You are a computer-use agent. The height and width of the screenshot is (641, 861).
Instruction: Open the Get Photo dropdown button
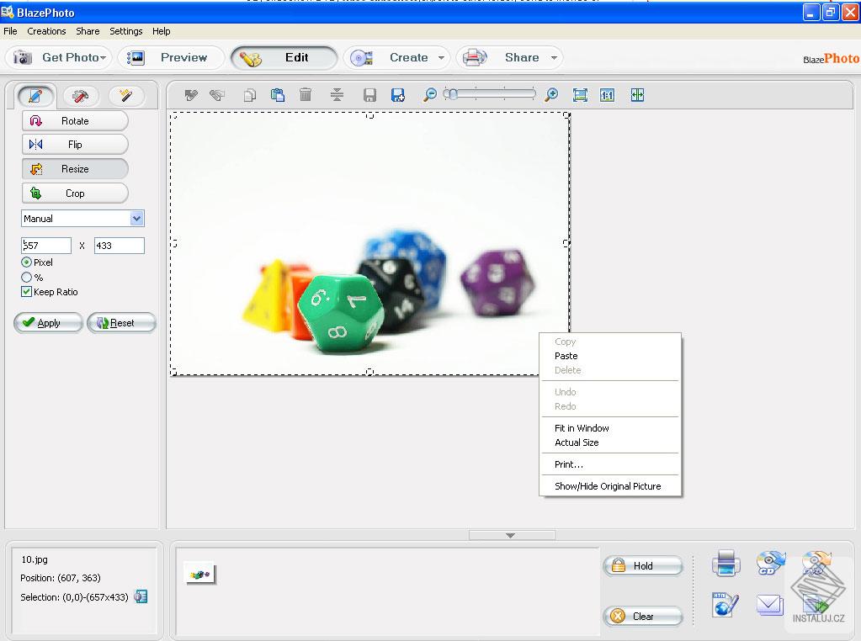tap(59, 58)
